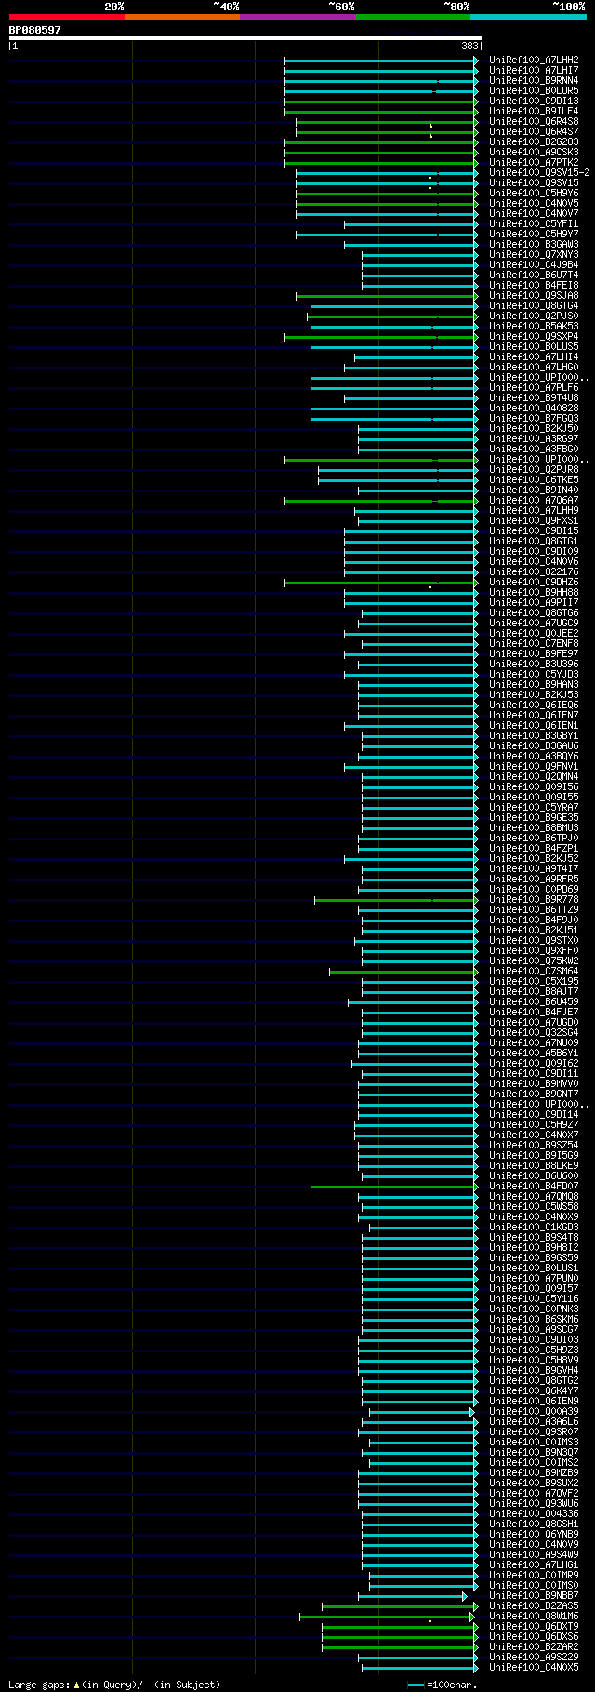Click the white query sequence bar
The height and width of the screenshot is (1692, 595).
(245, 38)
